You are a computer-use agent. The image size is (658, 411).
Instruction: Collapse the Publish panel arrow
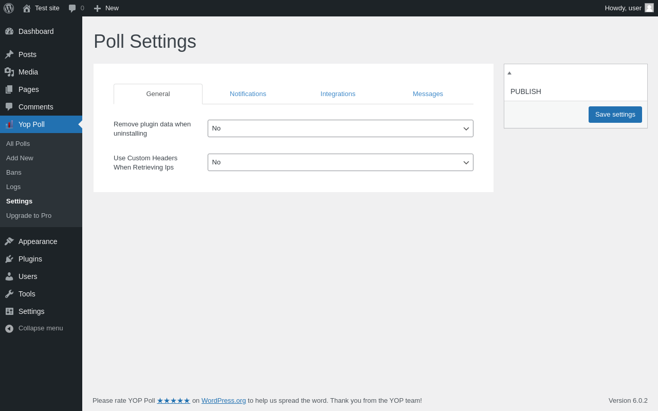(509, 73)
